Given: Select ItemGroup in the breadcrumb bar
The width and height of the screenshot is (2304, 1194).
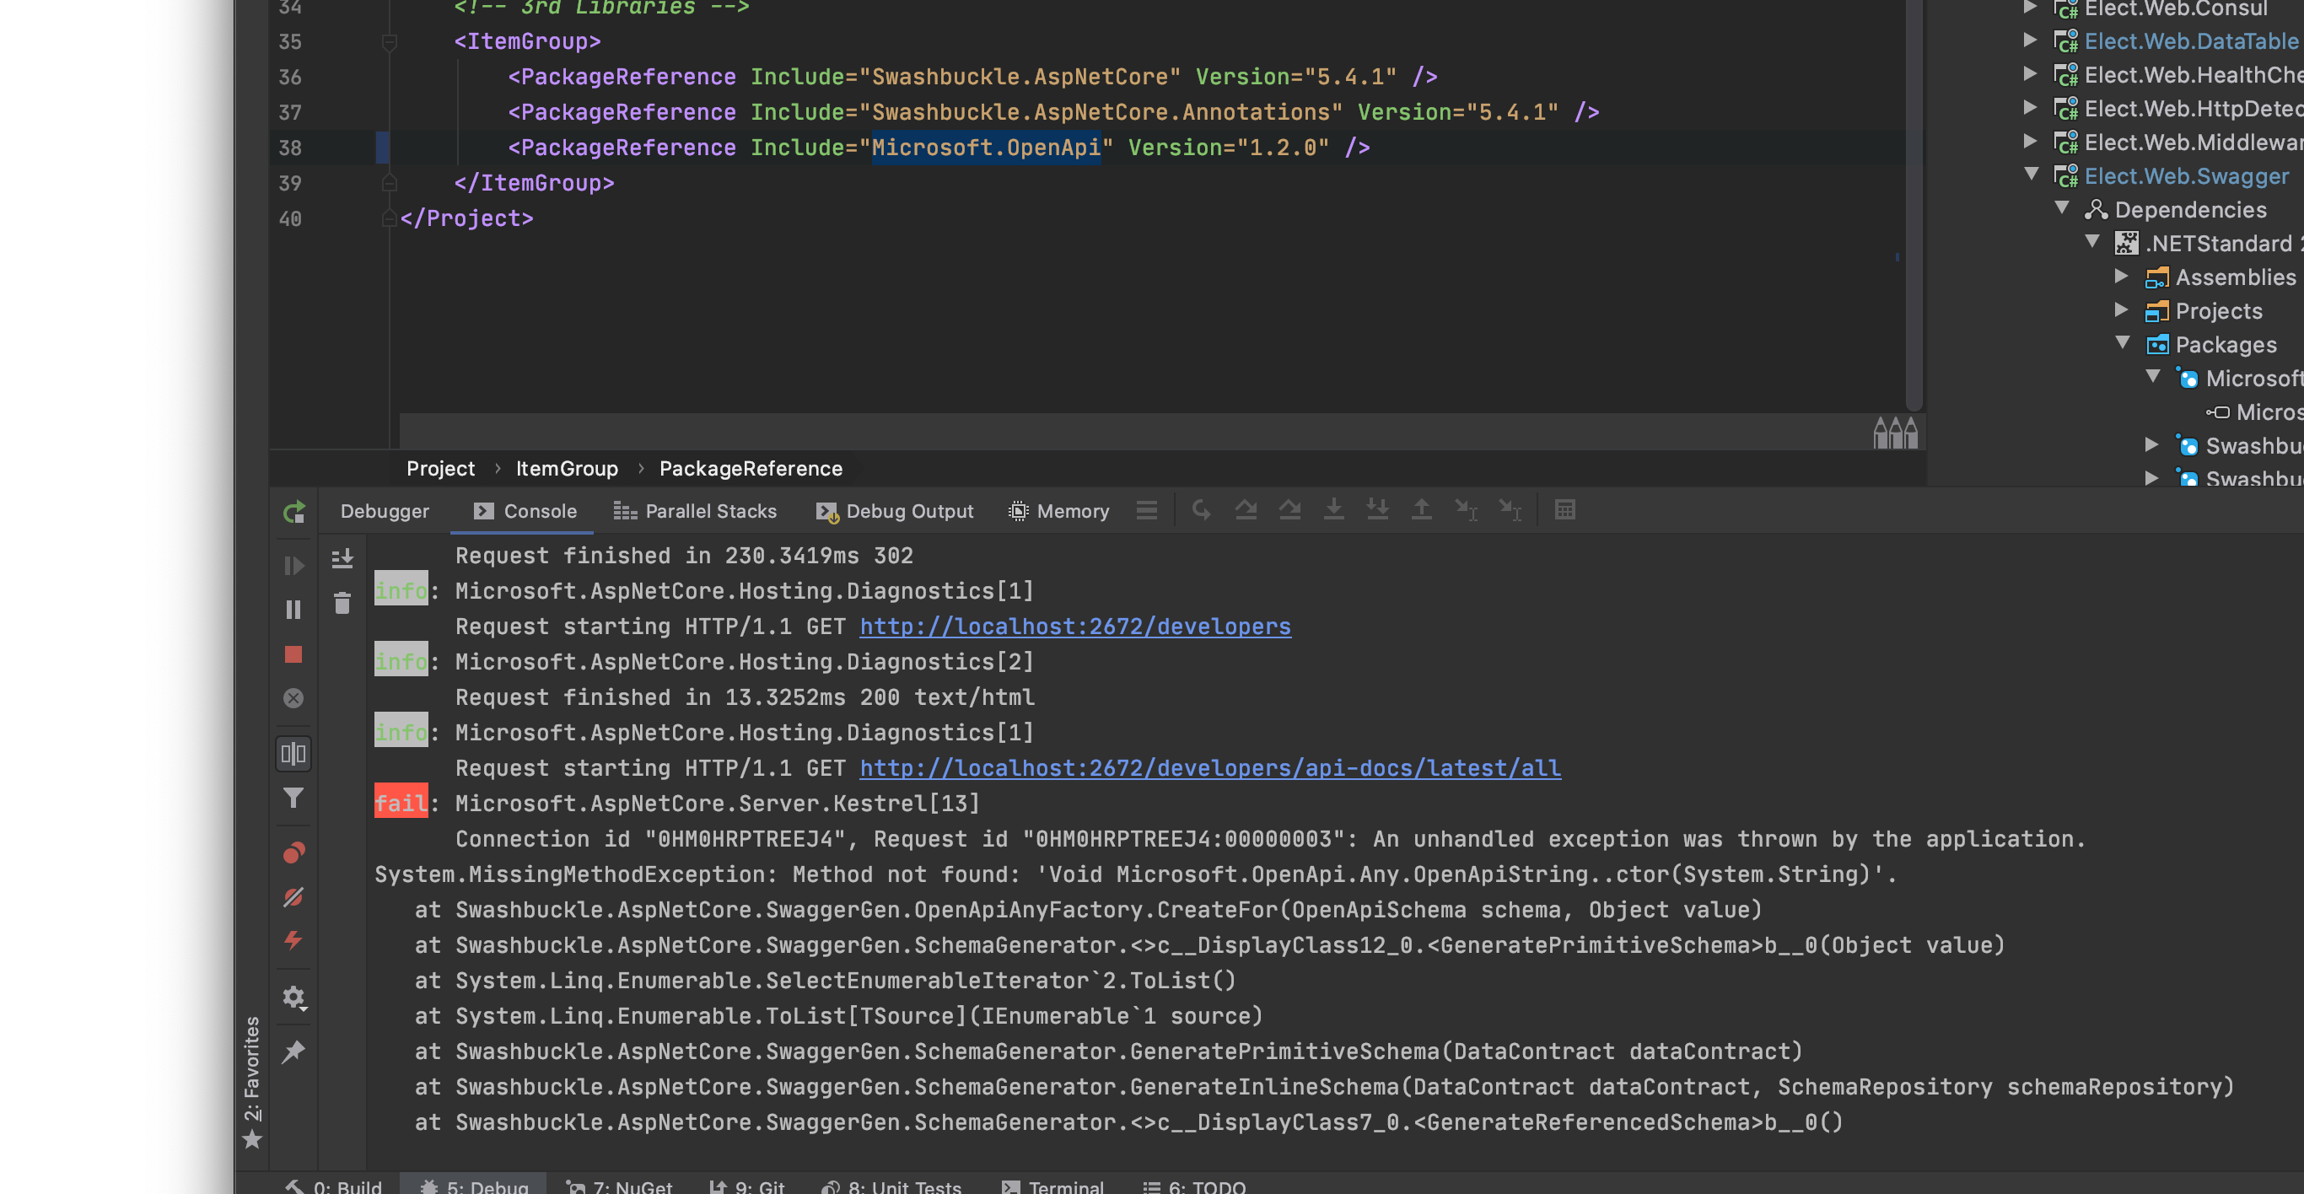Looking at the screenshot, I should tap(566, 469).
